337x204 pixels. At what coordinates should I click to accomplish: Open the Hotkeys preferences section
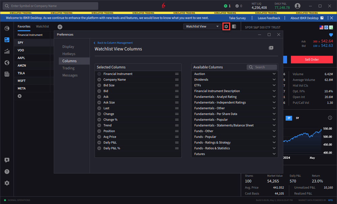[69, 54]
